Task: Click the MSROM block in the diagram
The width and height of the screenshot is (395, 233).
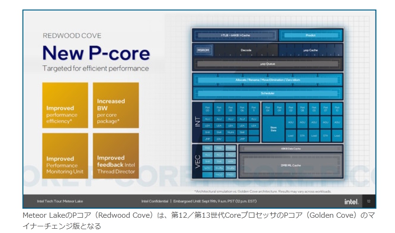Action: pos(202,50)
